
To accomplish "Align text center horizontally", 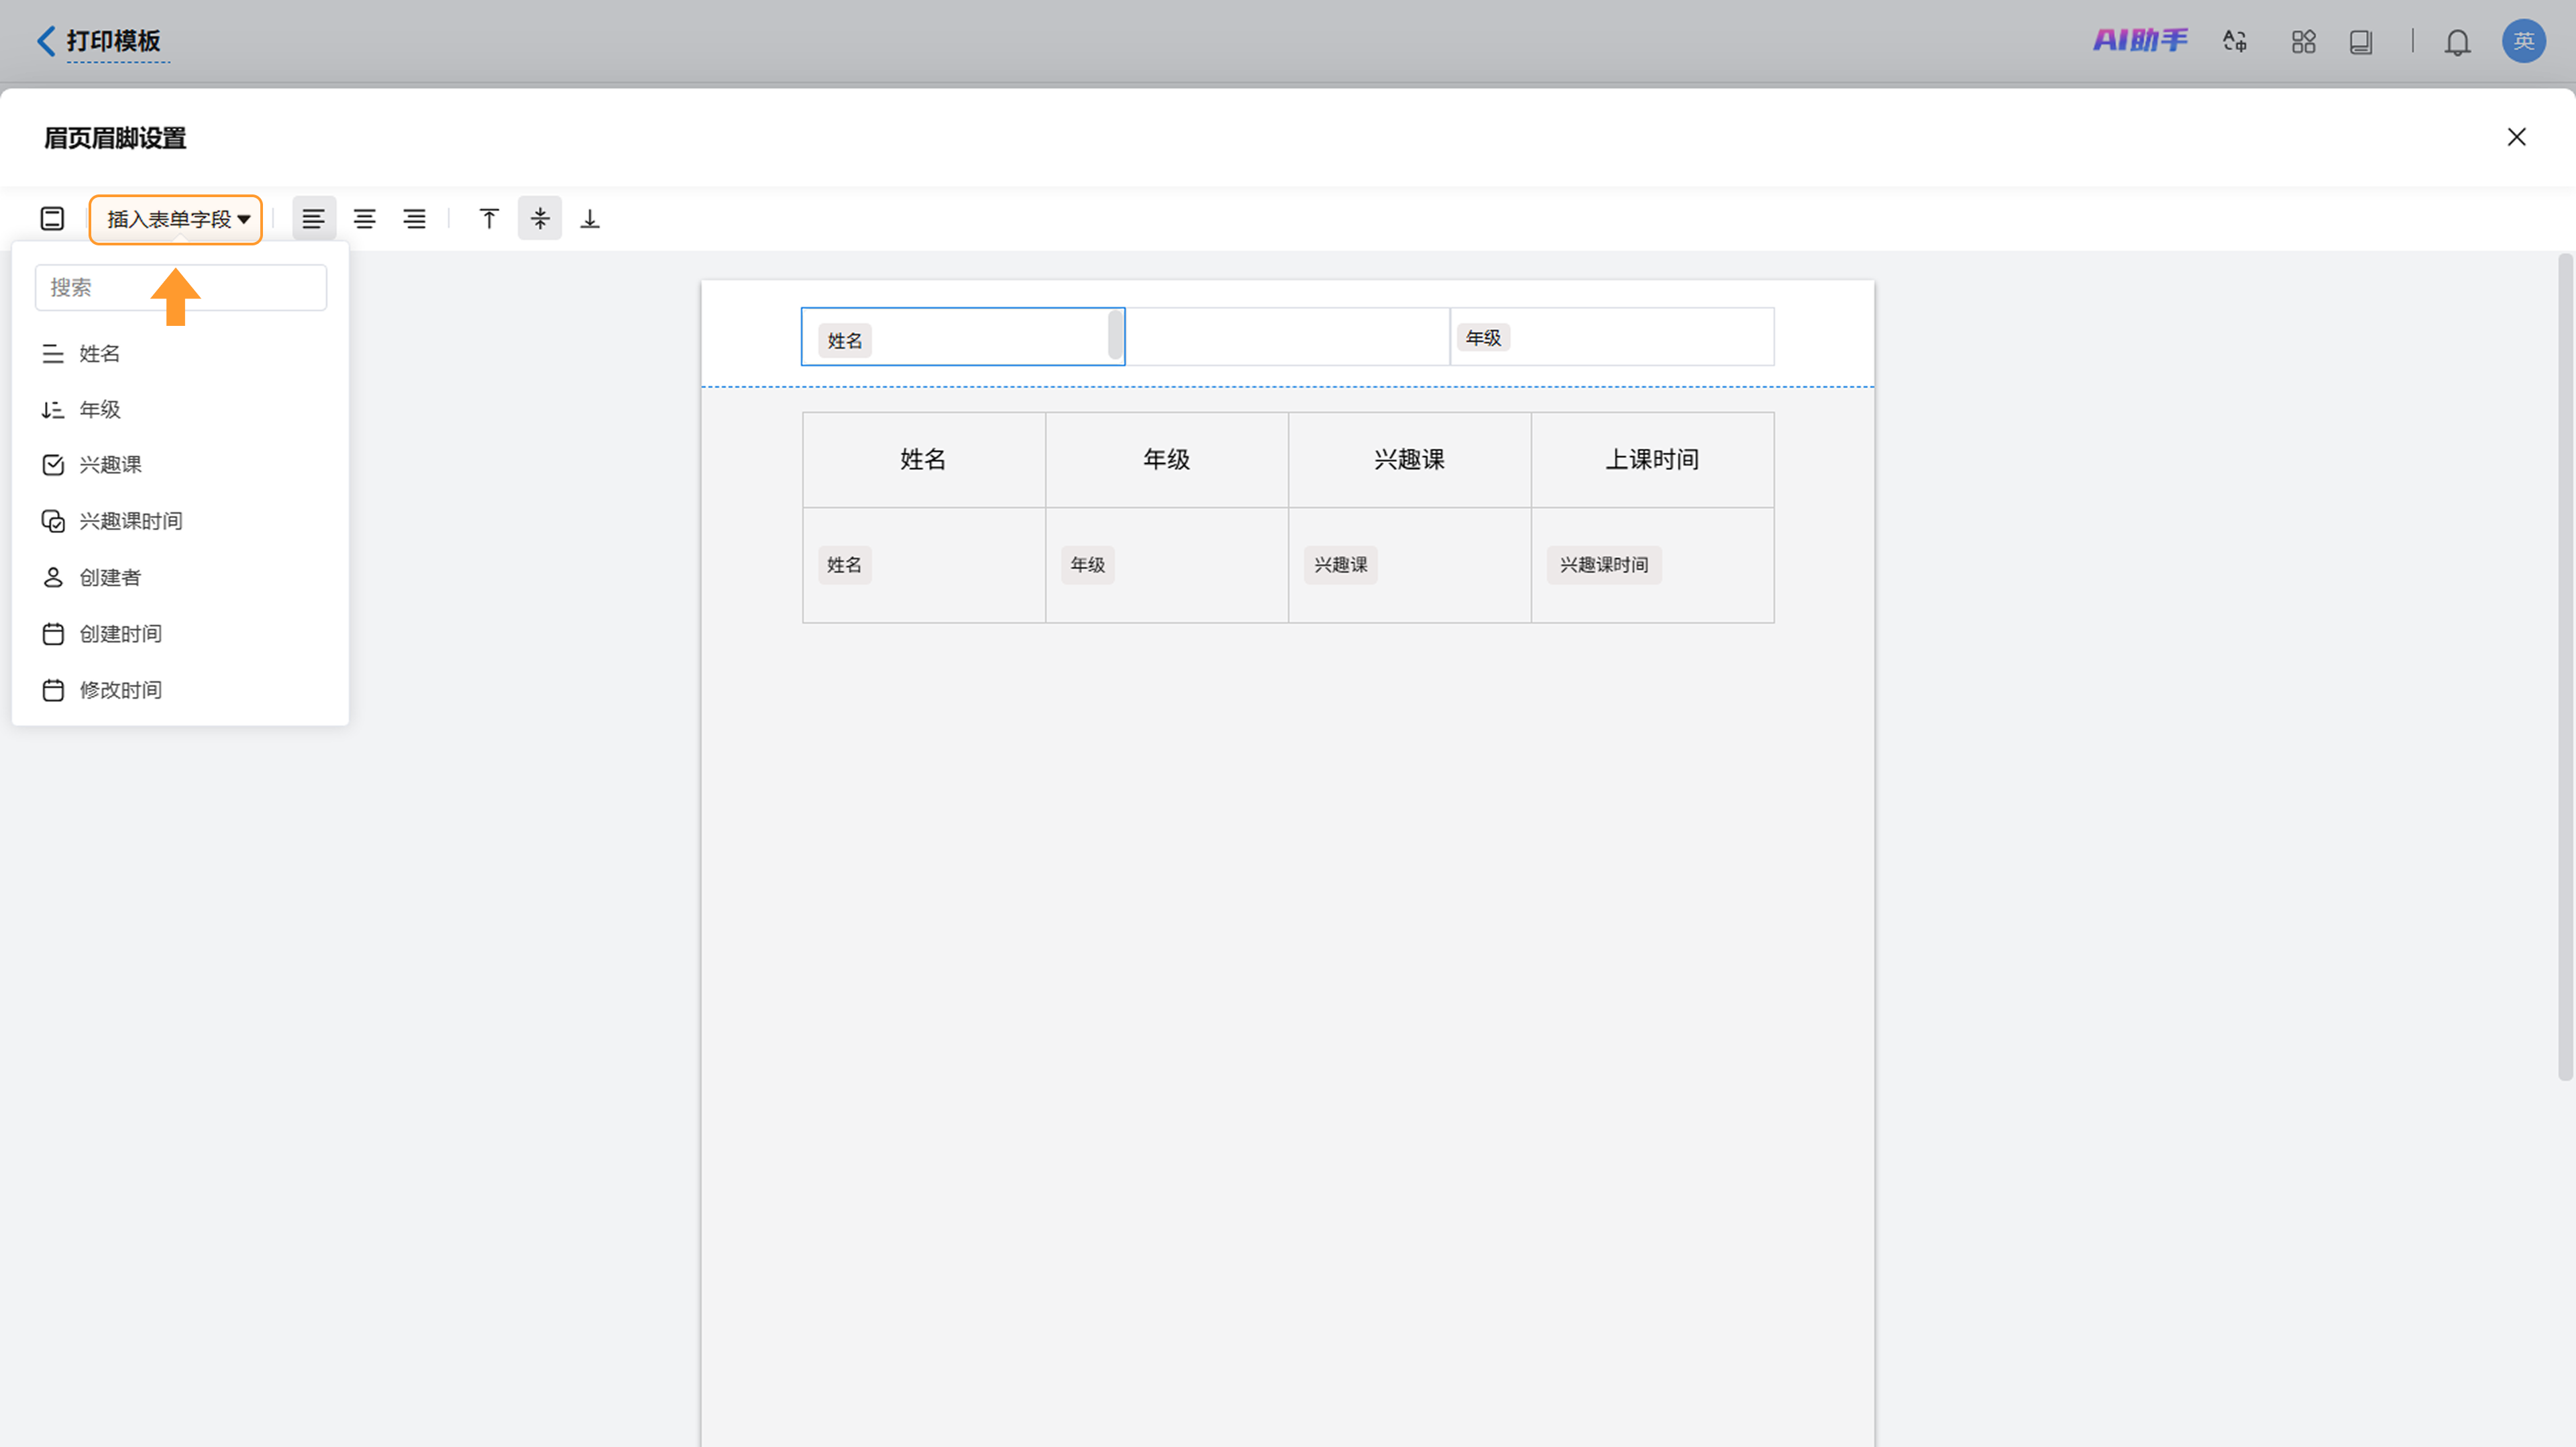I will 365,219.
